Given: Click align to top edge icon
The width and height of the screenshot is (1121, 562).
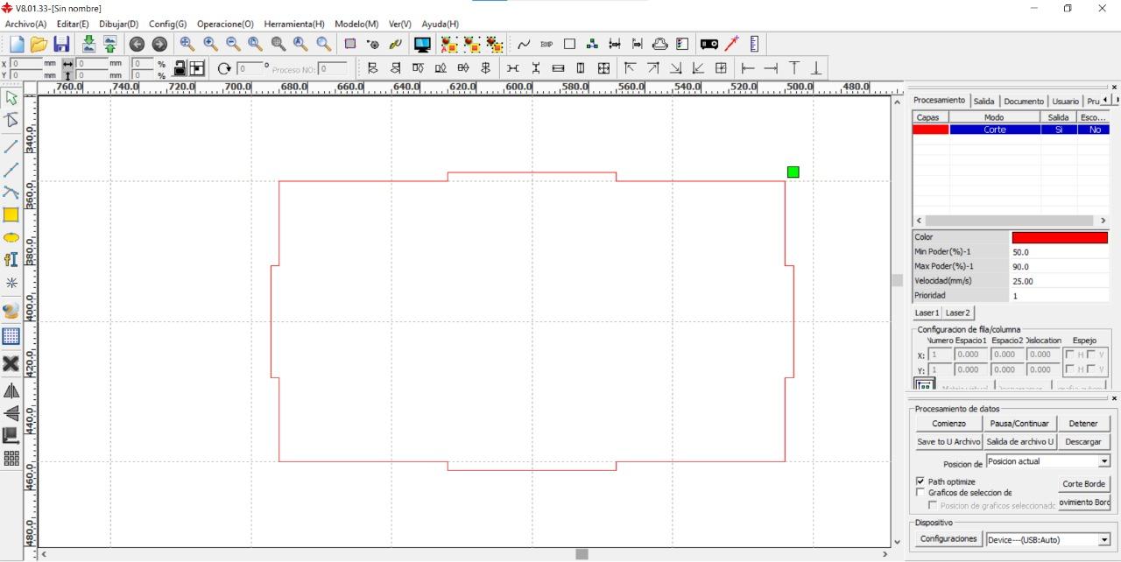Looking at the screenshot, I should [418, 68].
